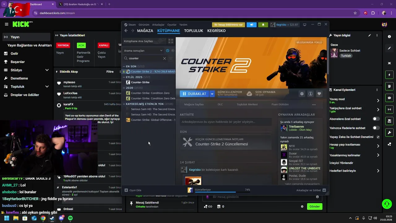
Task: Expand Topluluk section in Kick sidebar
Action: point(47,86)
